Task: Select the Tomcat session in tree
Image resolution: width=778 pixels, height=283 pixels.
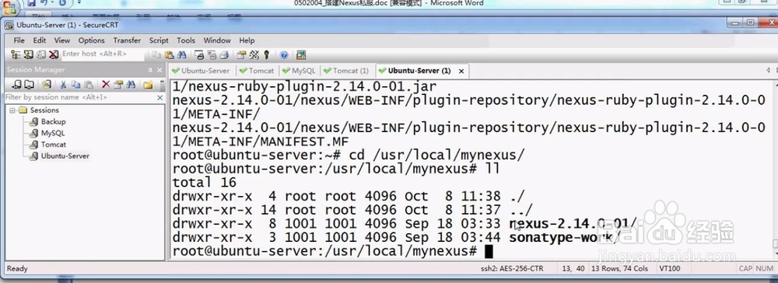Action: pos(47,145)
